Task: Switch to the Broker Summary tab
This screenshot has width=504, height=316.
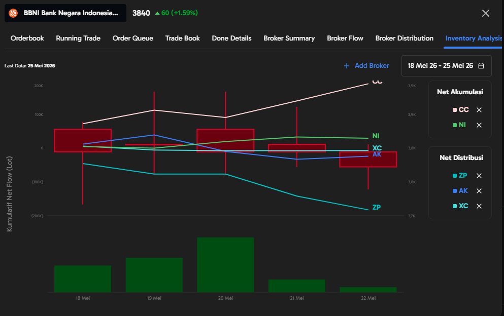Action: (289, 38)
